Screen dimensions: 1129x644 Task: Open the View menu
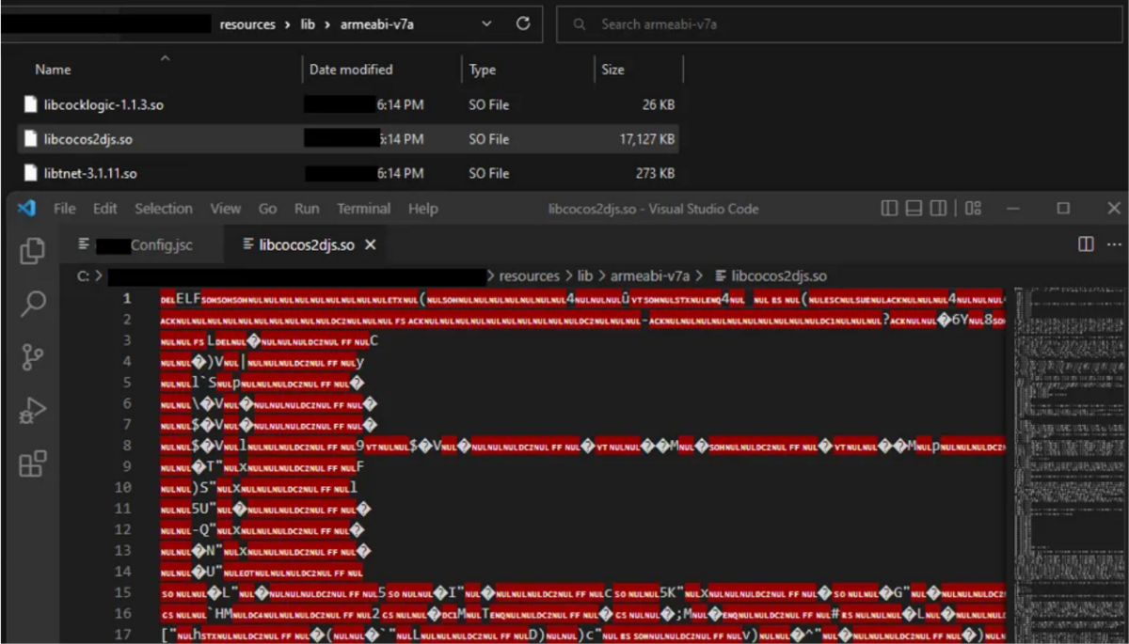[226, 209]
